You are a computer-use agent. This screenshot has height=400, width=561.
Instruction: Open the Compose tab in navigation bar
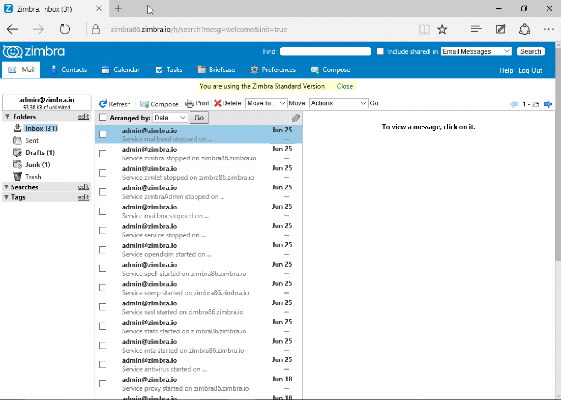[331, 70]
